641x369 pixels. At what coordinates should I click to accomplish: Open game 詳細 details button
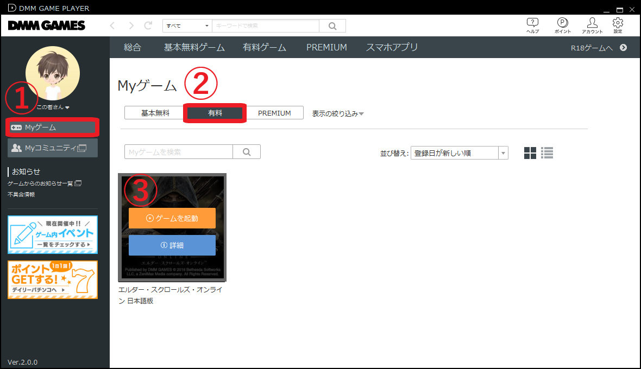172,245
